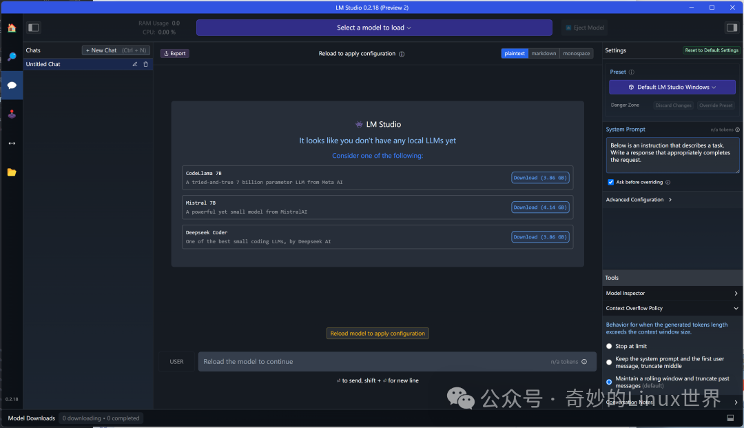The image size is (744, 428).
Task: Click the Export button
Action: pyautogui.click(x=174, y=54)
